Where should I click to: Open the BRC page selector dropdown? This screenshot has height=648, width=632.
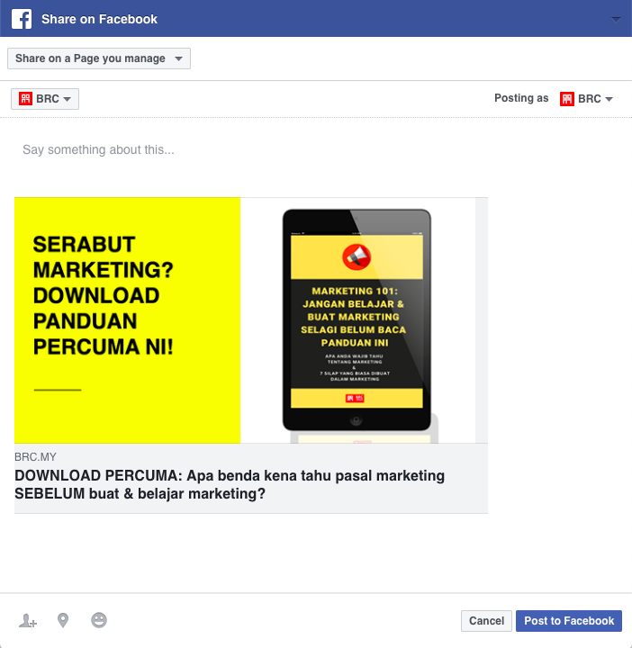pos(45,99)
